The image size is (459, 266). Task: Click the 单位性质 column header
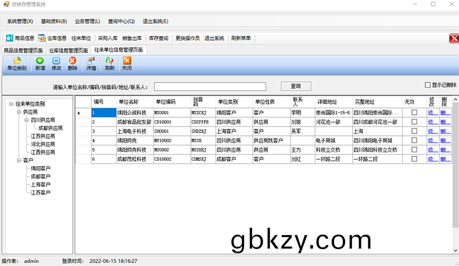pyautogui.click(x=272, y=102)
